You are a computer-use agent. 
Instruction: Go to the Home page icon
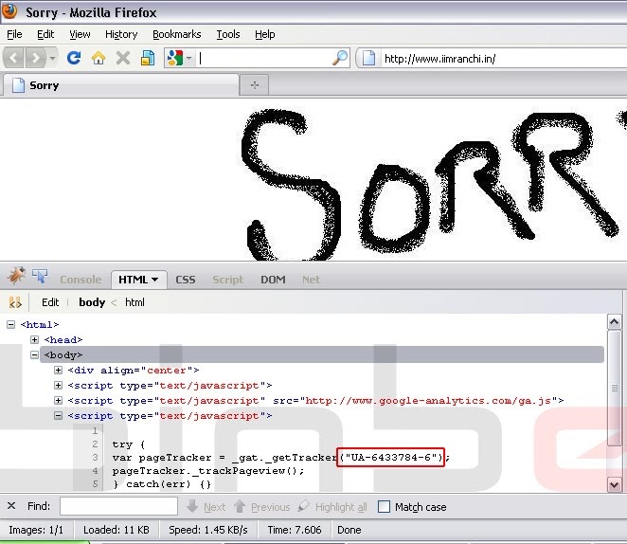click(99, 59)
